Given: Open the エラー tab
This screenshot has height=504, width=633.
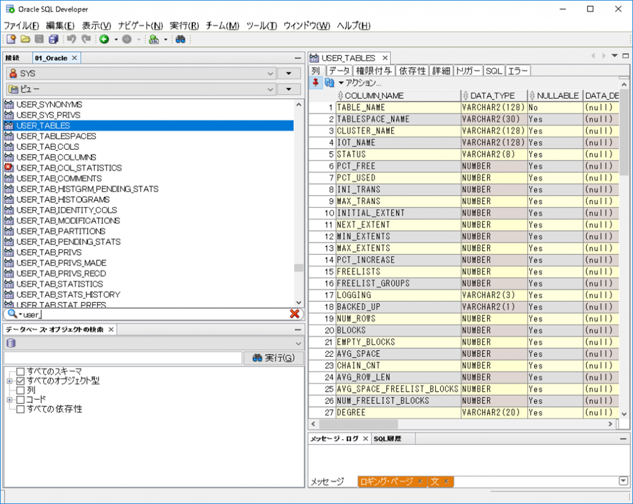Looking at the screenshot, I should point(517,70).
